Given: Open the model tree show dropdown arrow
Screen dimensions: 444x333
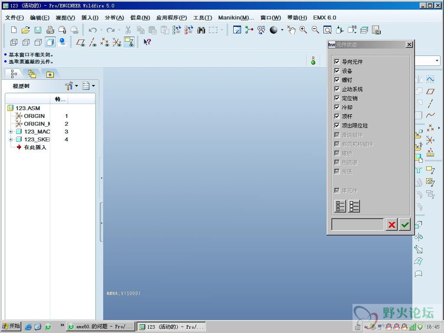Looking at the screenshot, I should click(x=94, y=86).
